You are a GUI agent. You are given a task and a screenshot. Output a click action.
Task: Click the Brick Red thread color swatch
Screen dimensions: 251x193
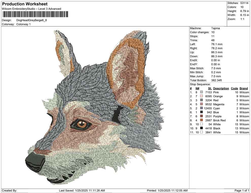pos(201,120)
